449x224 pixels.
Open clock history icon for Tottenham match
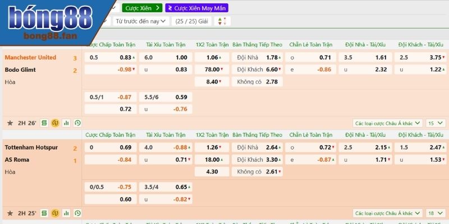click(77, 213)
